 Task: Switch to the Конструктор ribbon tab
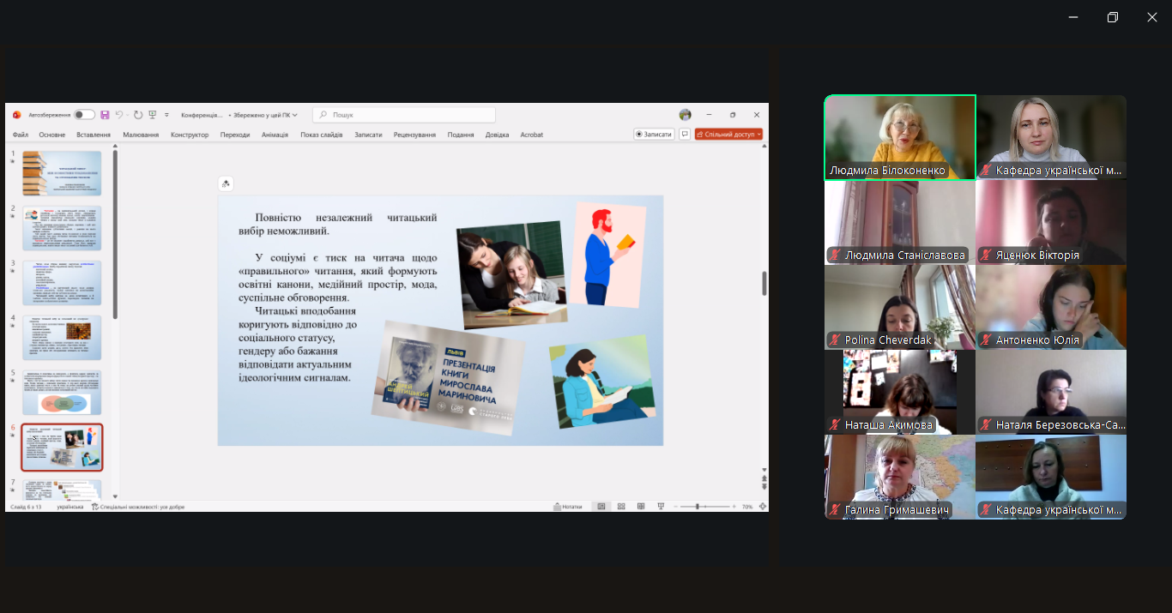pyautogui.click(x=189, y=135)
